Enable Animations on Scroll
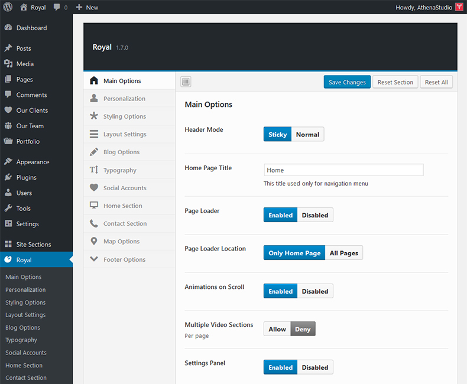 coord(280,291)
